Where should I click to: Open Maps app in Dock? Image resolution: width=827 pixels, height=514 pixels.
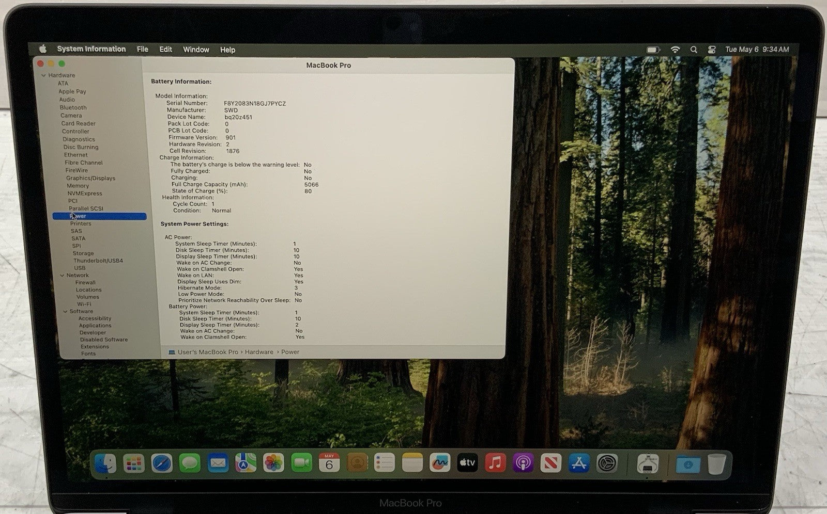tap(246, 463)
